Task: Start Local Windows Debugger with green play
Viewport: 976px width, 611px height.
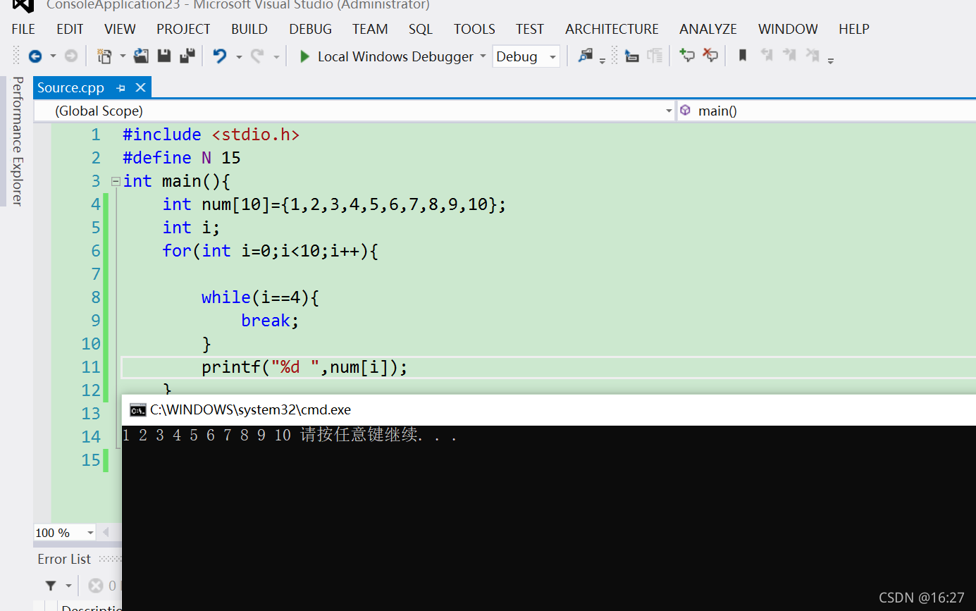Action: tap(386, 56)
